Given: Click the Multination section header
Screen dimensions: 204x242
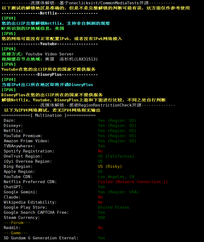Looking at the screenshot, I should tap(48, 115).
